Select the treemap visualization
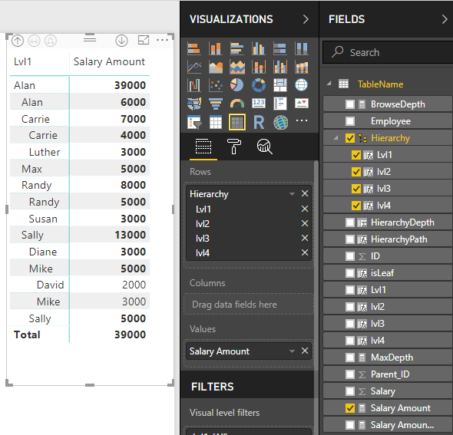Image resolution: width=453 pixels, height=435 pixels. coord(280,85)
